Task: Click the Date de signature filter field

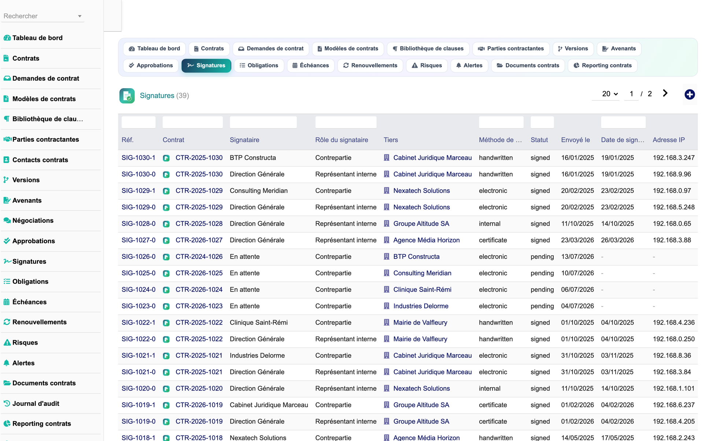Action: 623,122
